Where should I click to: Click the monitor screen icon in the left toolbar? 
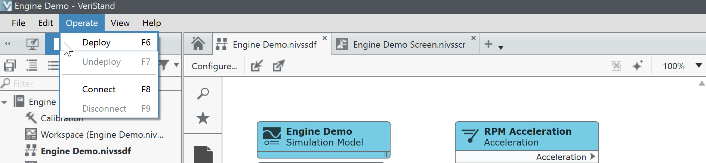pos(33,44)
